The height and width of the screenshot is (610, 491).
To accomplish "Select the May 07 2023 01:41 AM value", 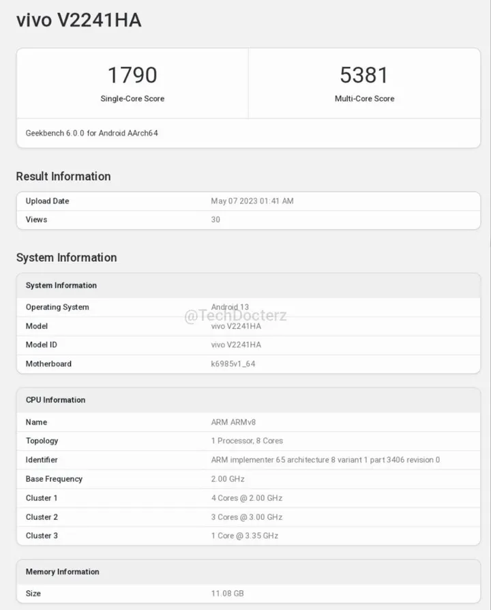I will tap(252, 201).
